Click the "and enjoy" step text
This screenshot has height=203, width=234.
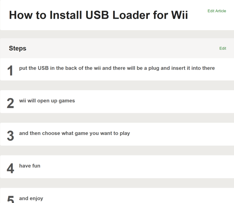pos(31,198)
